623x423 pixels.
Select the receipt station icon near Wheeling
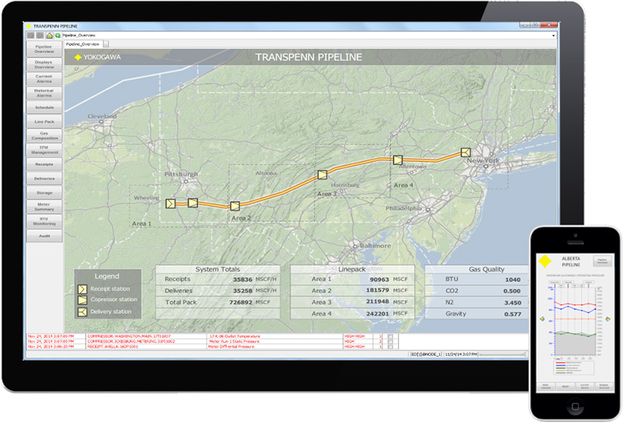[x=171, y=203]
